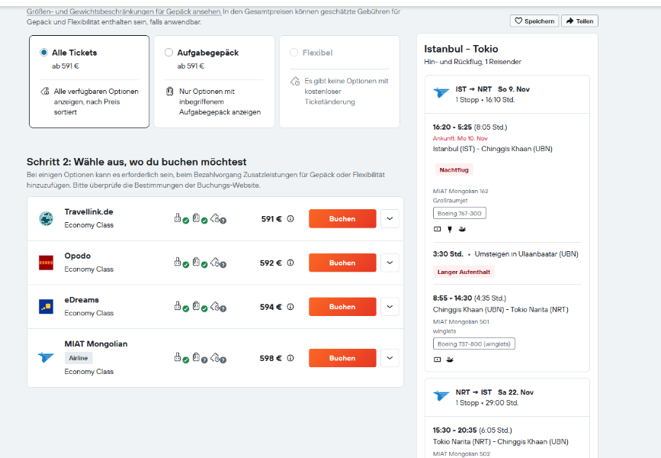The width and height of the screenshot is (661, 458).
Task: Click MIAT Mongolian ticket flexibility icon
Action: pos(218,357)
